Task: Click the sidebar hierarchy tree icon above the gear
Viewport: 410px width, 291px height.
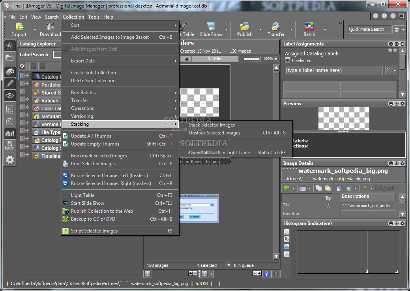Action: [10, 145]
